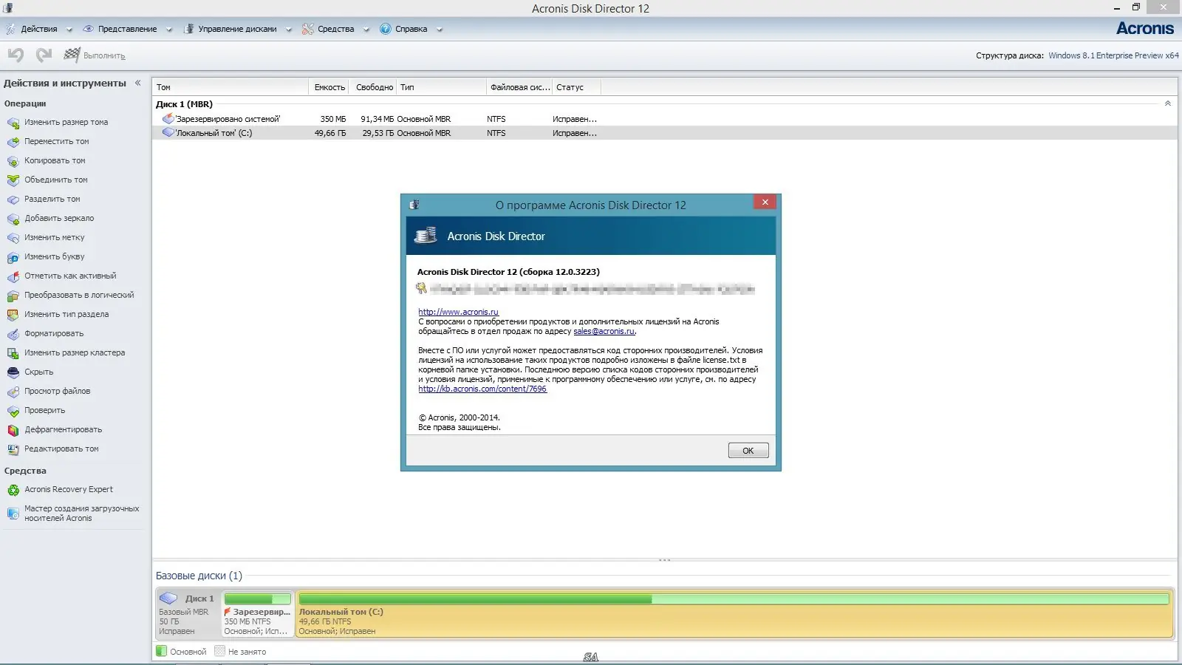Click the Диск 1 drive icon in disk map
Viewport: 1182px width, 665px height.
tap(168, 598)
